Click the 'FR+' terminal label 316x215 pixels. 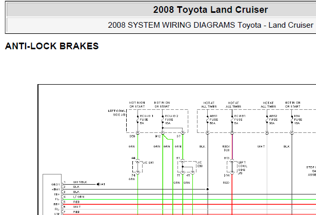point(56,194)
